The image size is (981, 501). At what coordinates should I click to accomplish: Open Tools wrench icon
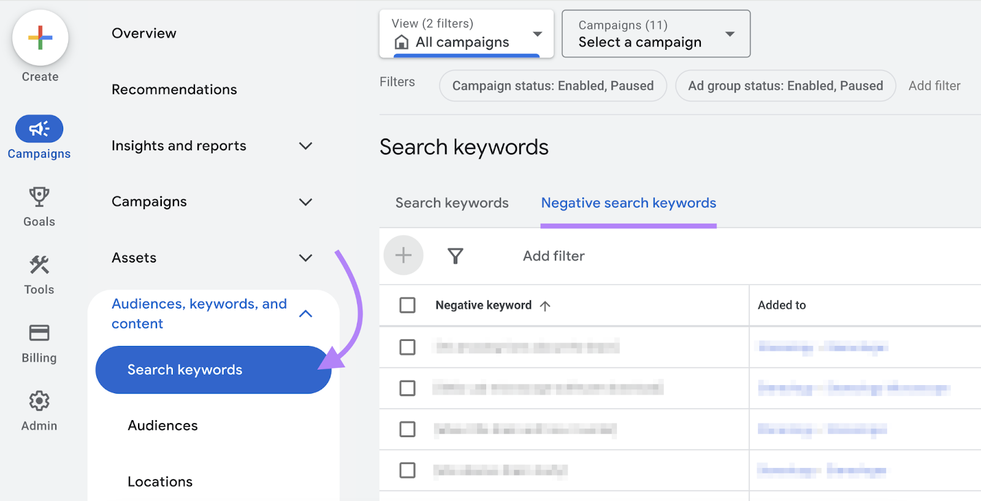[x=39, y=265]
